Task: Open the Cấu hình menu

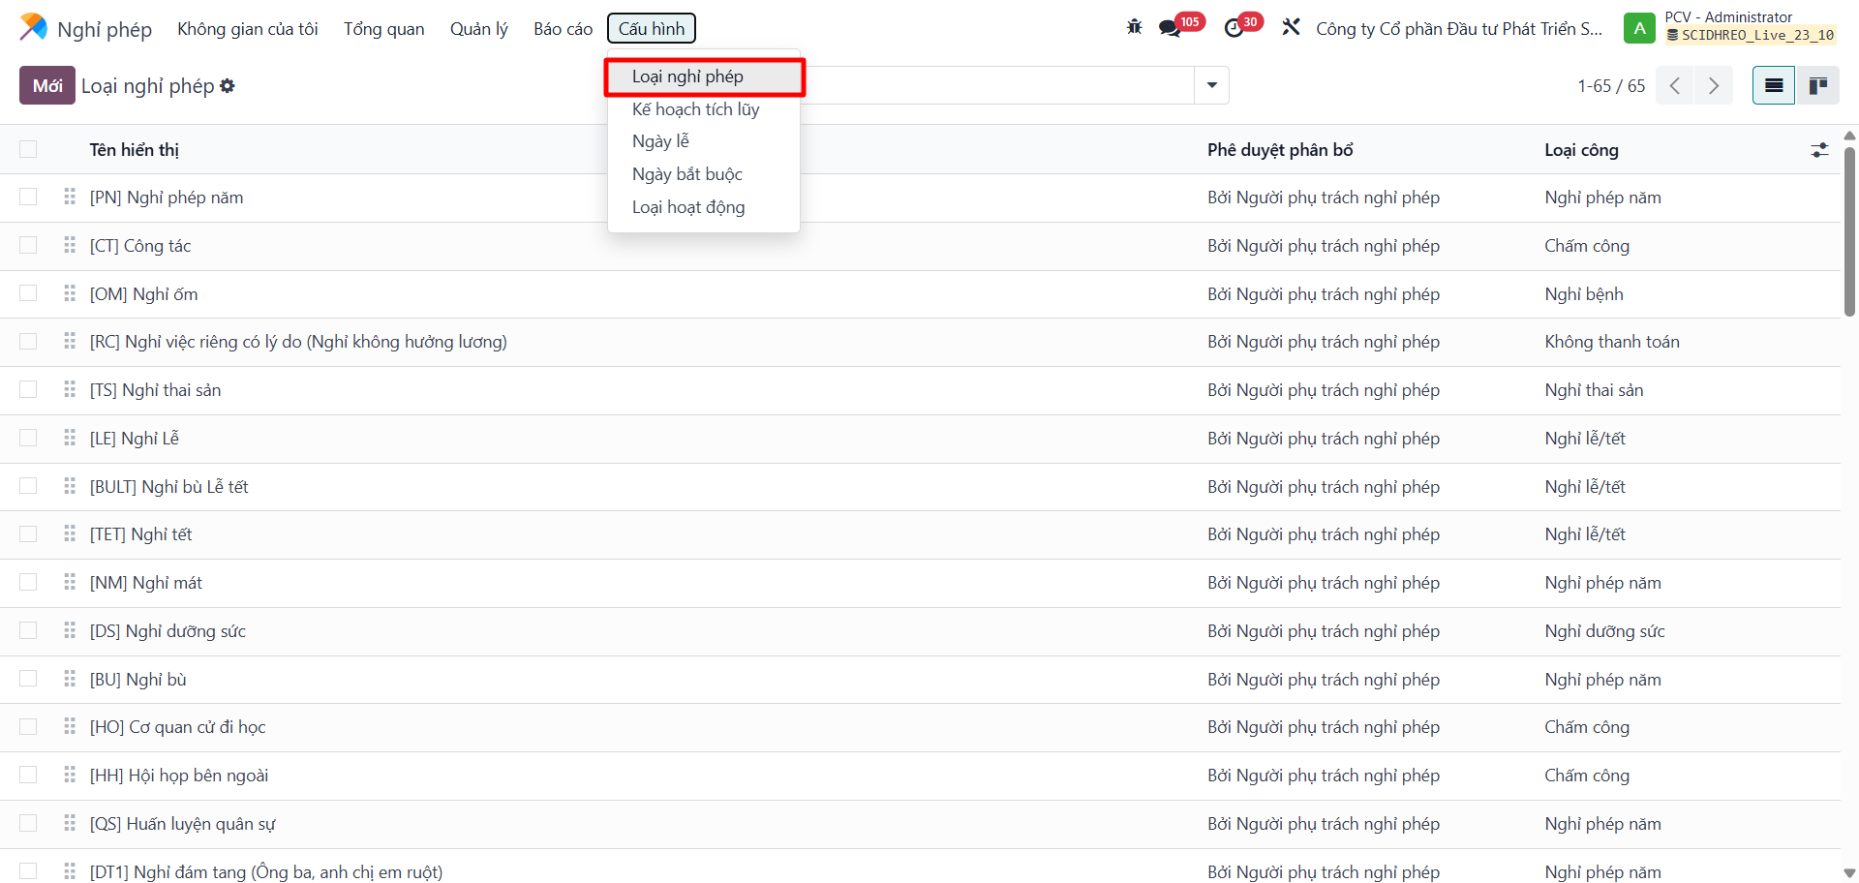Action: [x=652, y=28]
